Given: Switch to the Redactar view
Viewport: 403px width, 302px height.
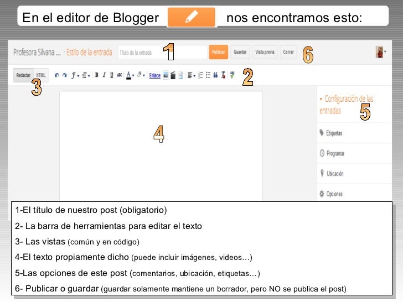Looking at the screenshot, I should point(23,75).
